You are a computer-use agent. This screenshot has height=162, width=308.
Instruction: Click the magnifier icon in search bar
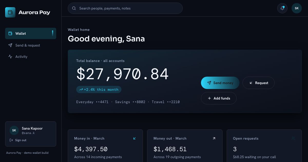pyautogui.click(x=74, y=8)
